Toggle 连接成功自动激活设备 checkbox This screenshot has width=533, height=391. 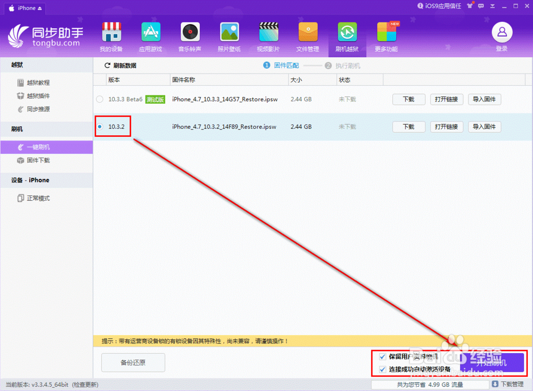[x=382, y=369]
